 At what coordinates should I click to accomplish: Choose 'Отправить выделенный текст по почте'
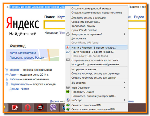tap(95, 60)
